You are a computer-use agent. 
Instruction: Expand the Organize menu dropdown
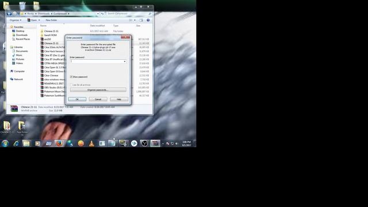16,20
